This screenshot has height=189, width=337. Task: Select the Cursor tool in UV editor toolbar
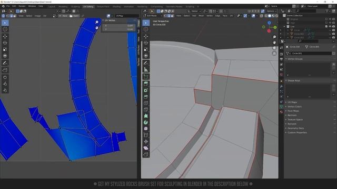5,29
